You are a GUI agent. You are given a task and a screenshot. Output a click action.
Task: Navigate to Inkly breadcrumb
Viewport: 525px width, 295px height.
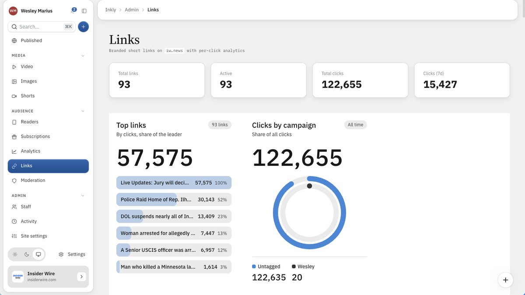point(111,10)
